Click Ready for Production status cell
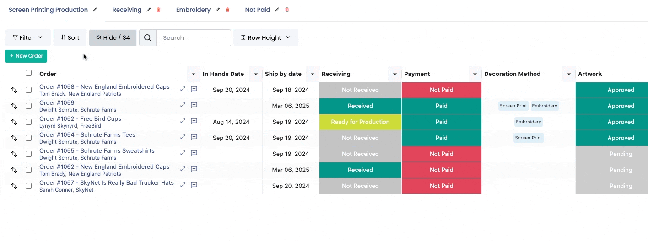The image size is (648, 241). (360, 122)
